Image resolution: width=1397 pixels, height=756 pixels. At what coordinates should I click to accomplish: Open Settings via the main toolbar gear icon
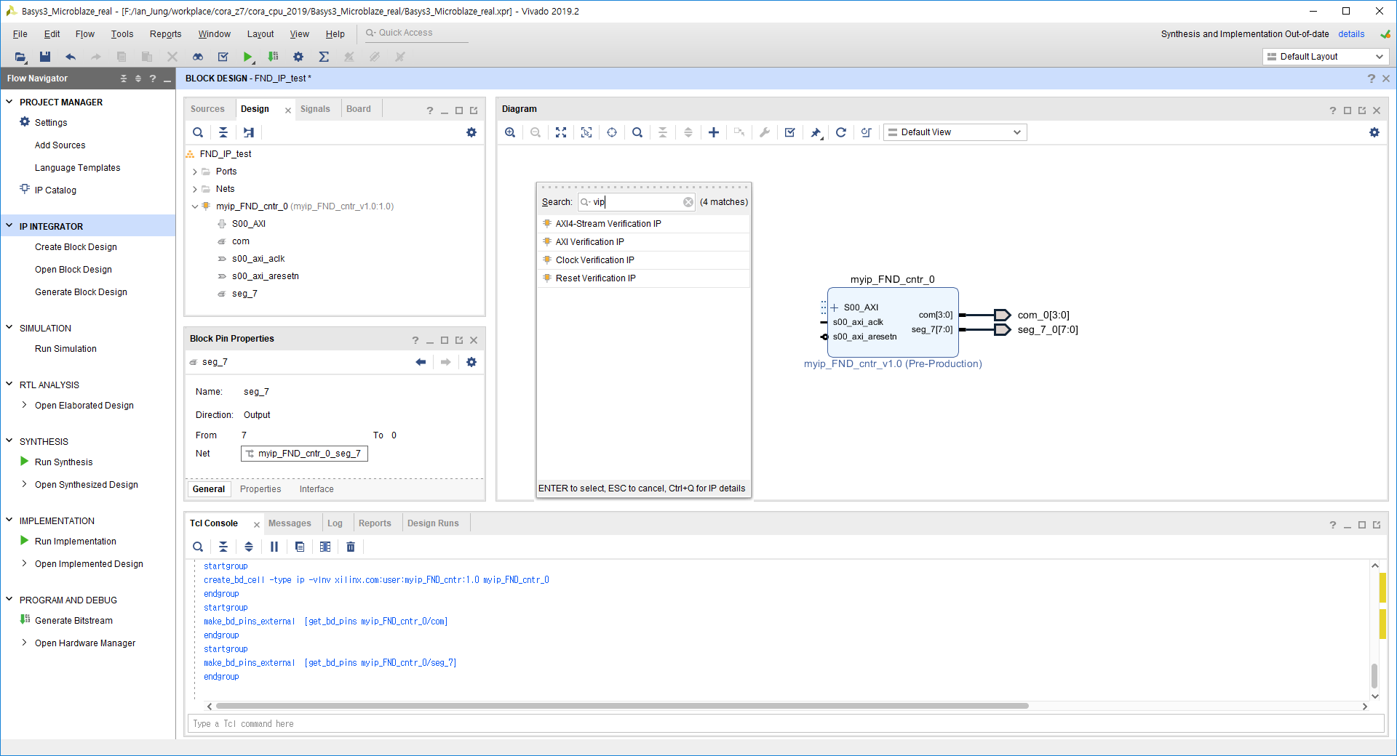point(298,57)
